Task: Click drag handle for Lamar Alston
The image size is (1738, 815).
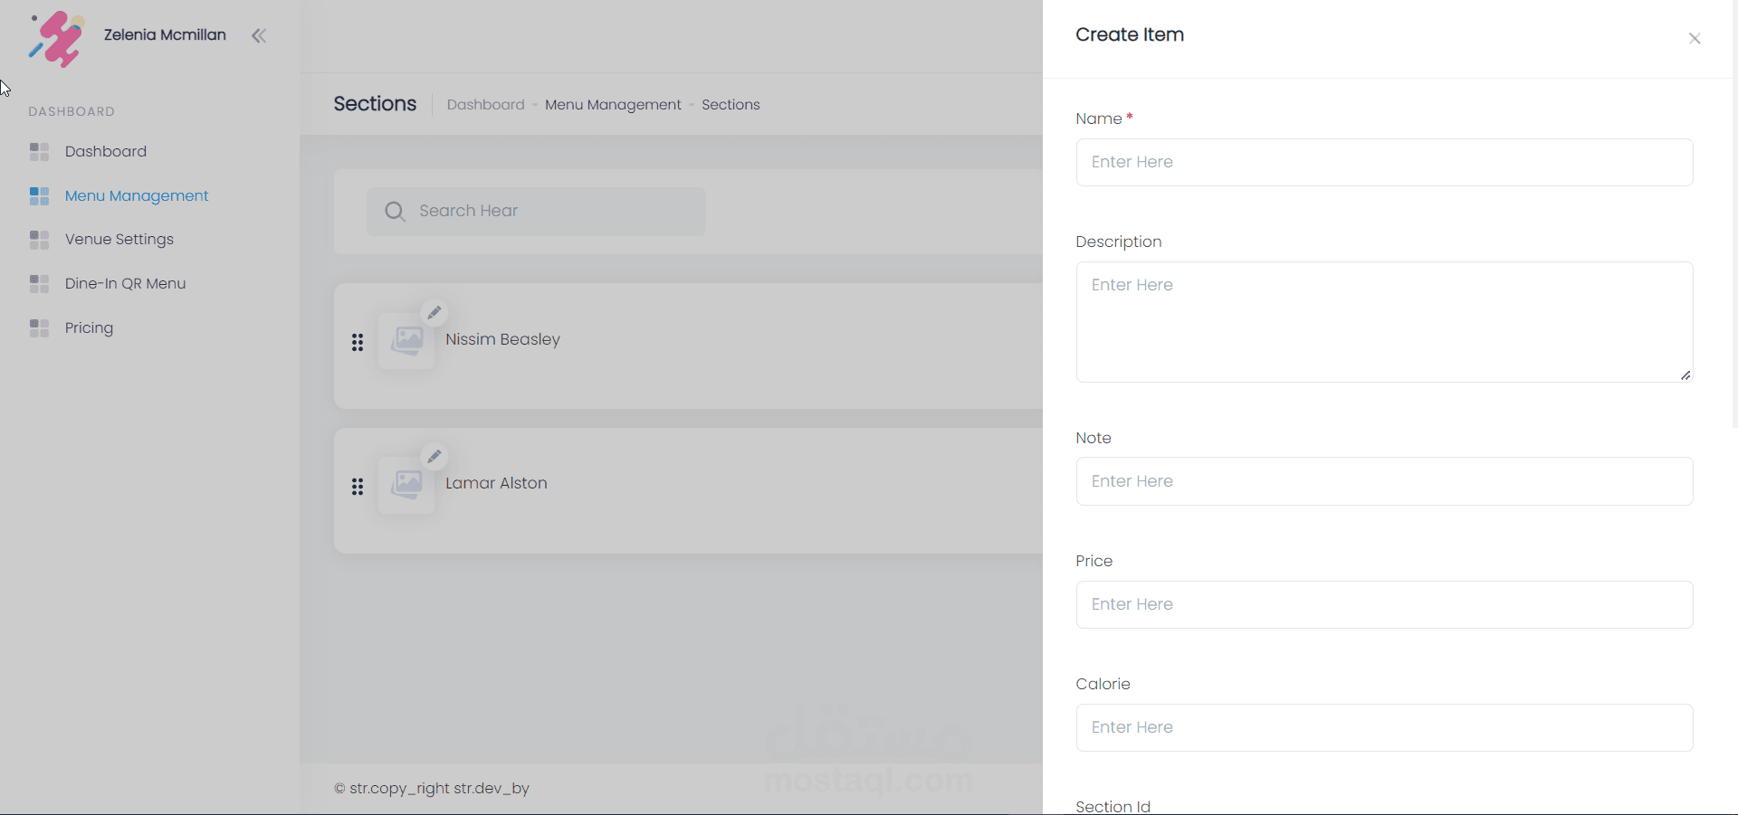Action: 358,487
